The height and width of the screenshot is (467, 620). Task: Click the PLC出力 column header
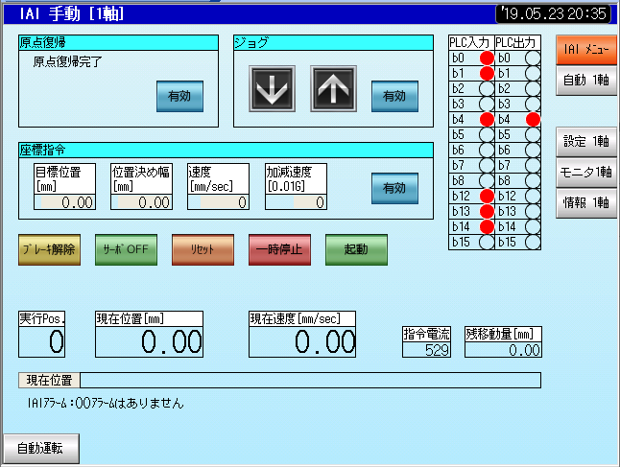(517, 42)
